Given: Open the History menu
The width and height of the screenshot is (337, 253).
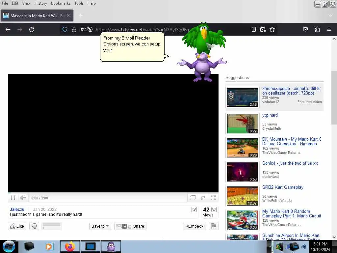Looking at the screenshot, I should tap(40, 3).
